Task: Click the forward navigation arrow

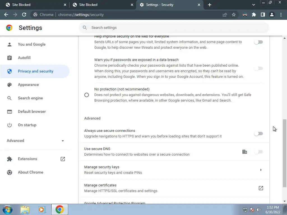Action: tap(15, 15)
